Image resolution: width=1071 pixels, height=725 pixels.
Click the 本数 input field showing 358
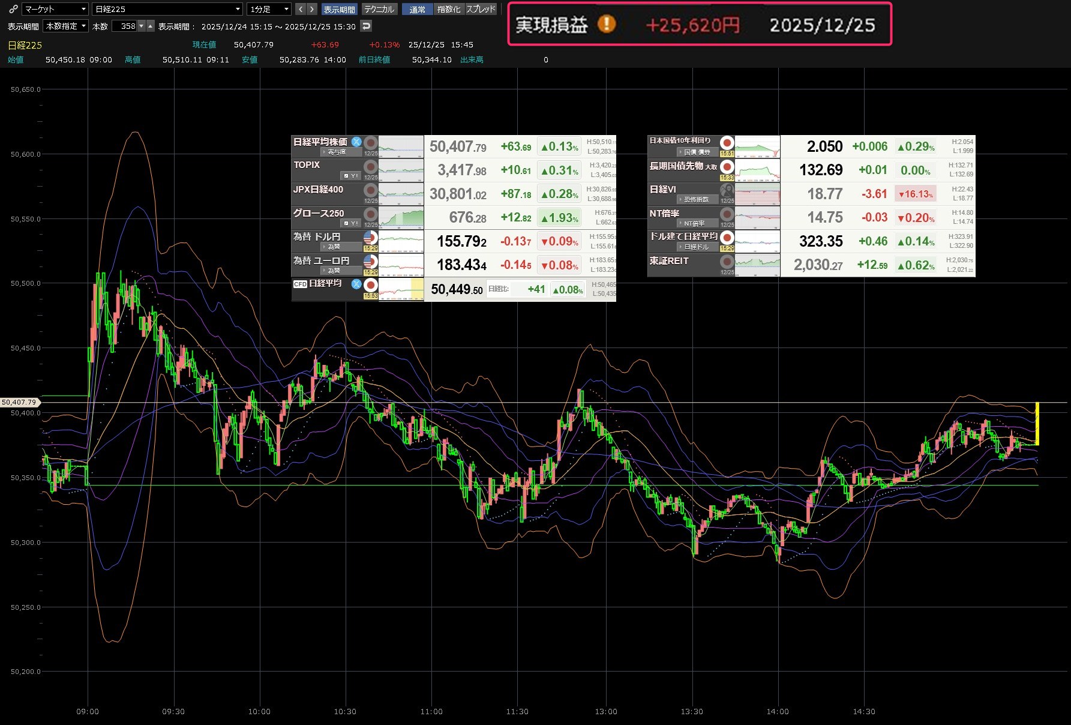point(126,26)
